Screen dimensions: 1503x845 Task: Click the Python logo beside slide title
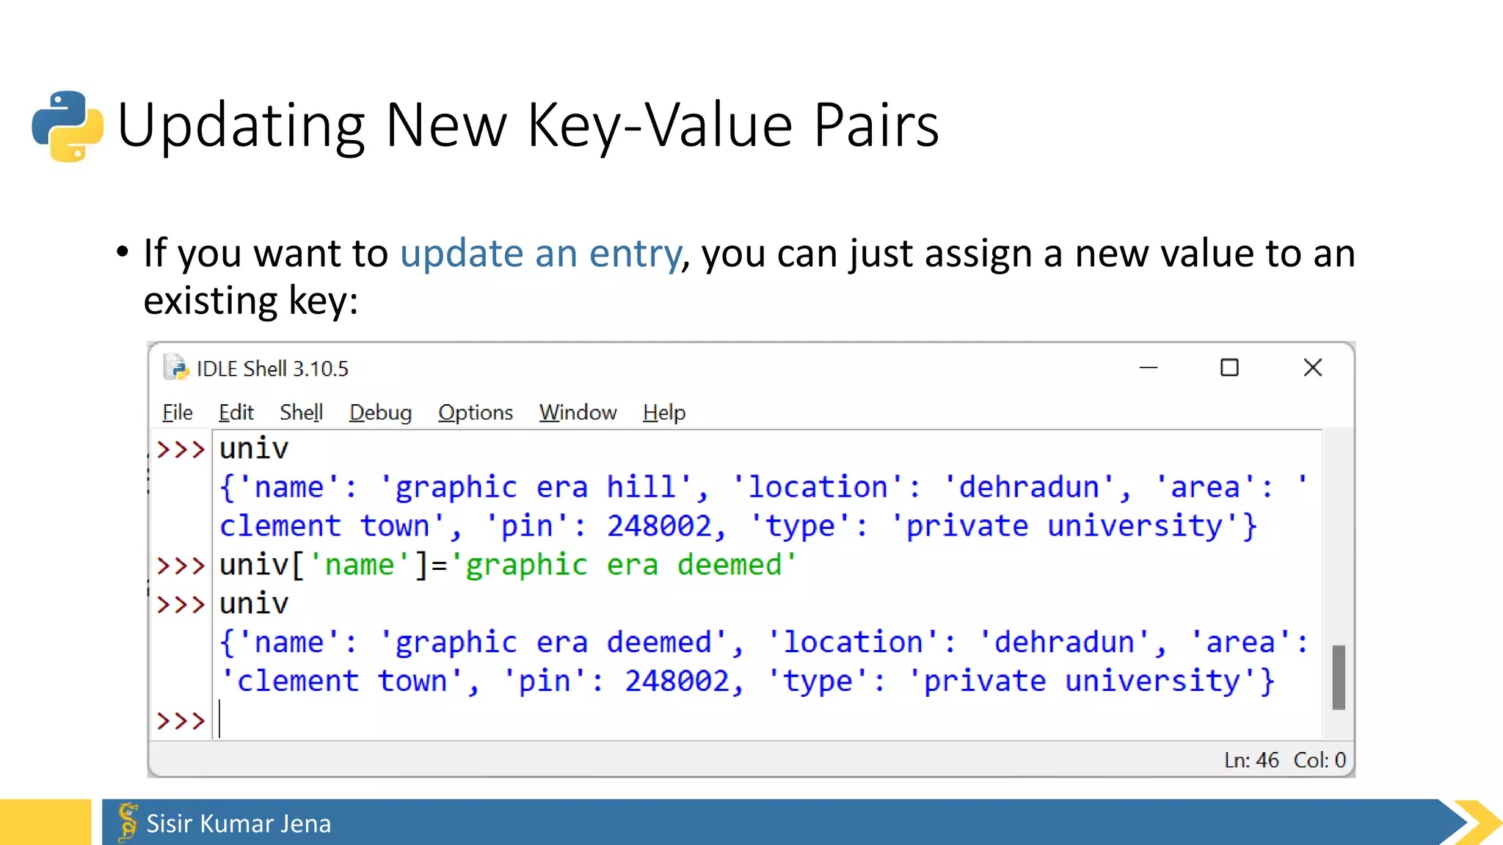[68, 125]
